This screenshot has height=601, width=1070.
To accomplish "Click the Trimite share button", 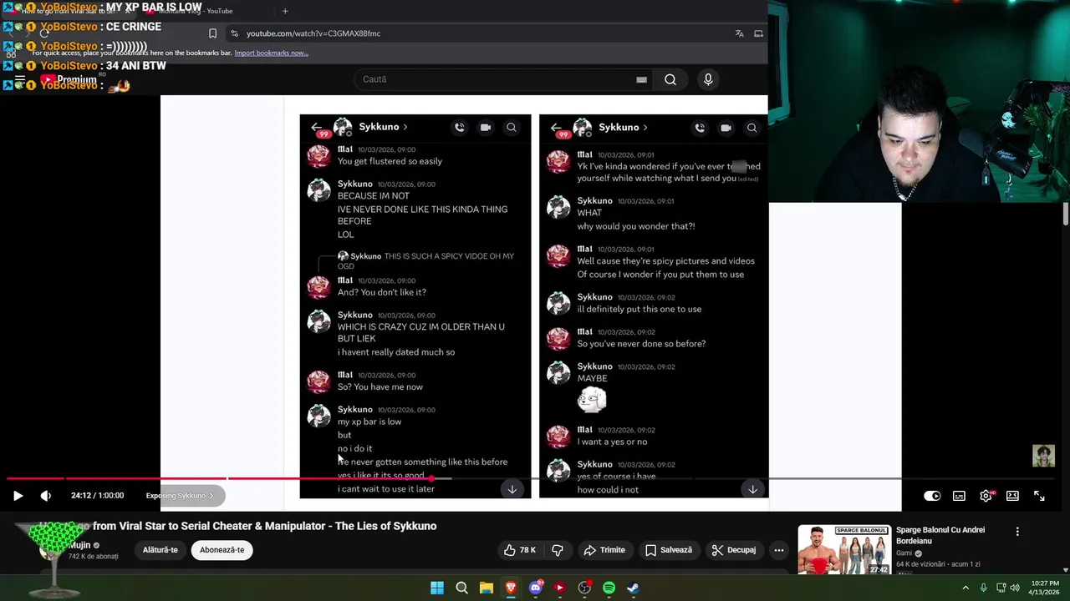I will (x=604, y=550).
